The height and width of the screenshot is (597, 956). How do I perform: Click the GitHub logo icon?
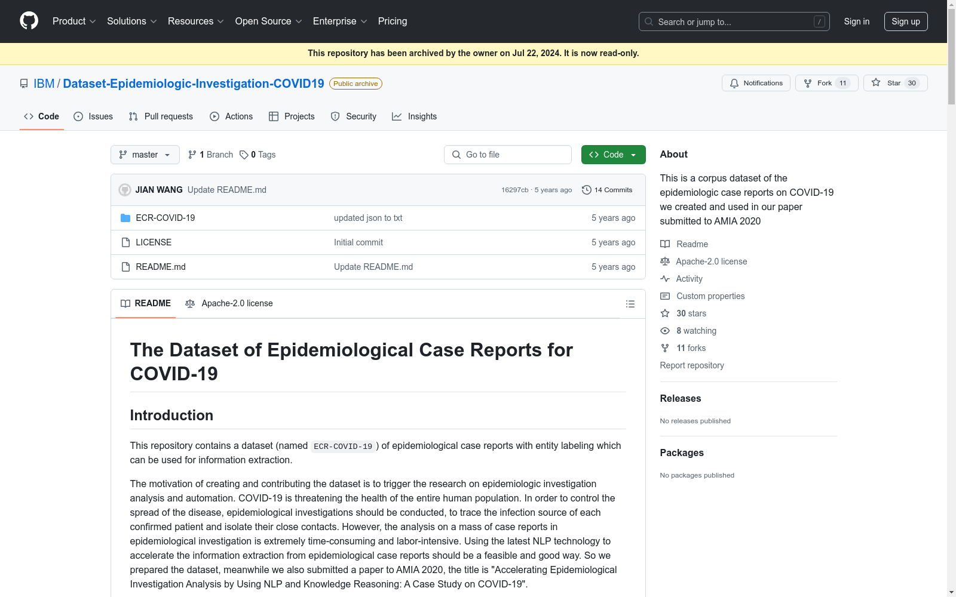(29, 21)
